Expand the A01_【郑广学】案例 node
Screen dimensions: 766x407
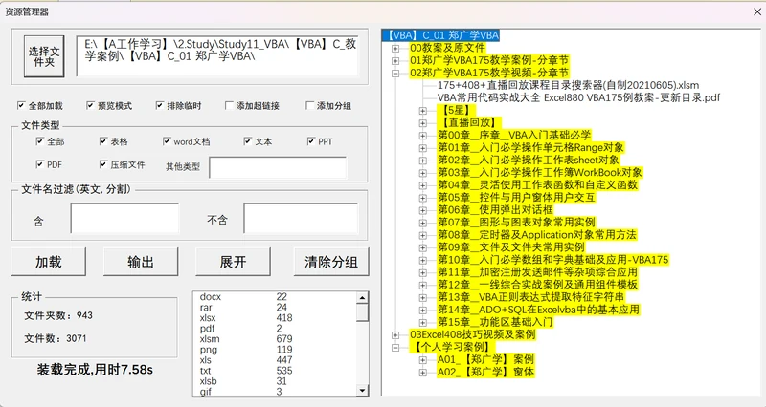point(422,360)
